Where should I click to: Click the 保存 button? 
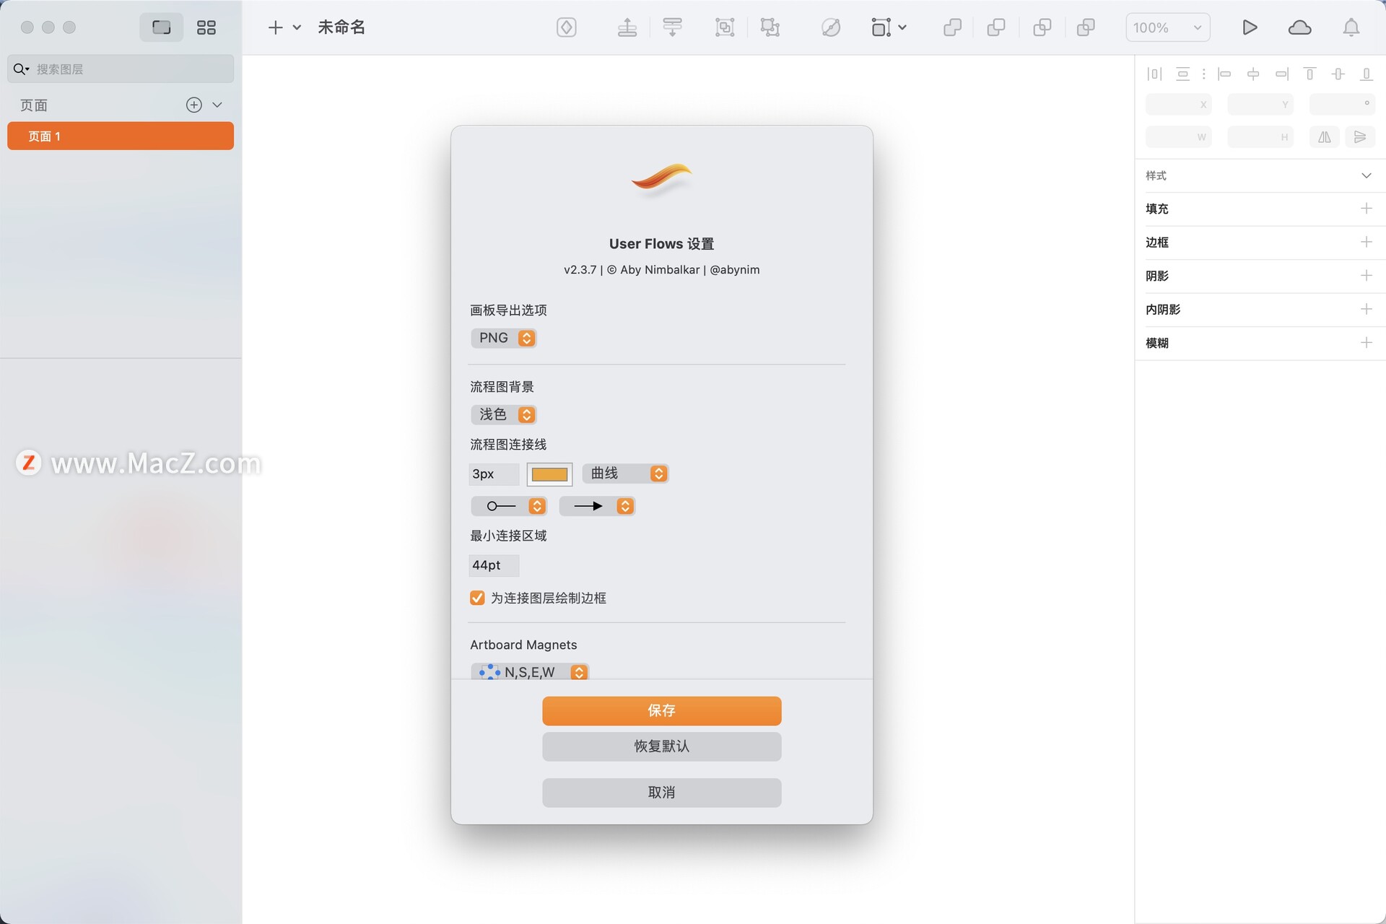click(661, 710)
